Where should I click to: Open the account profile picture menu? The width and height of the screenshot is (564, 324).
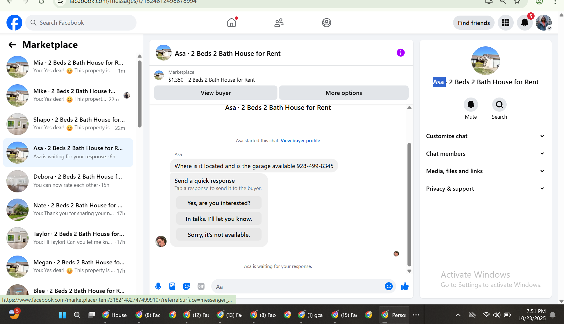coord(544,23)
